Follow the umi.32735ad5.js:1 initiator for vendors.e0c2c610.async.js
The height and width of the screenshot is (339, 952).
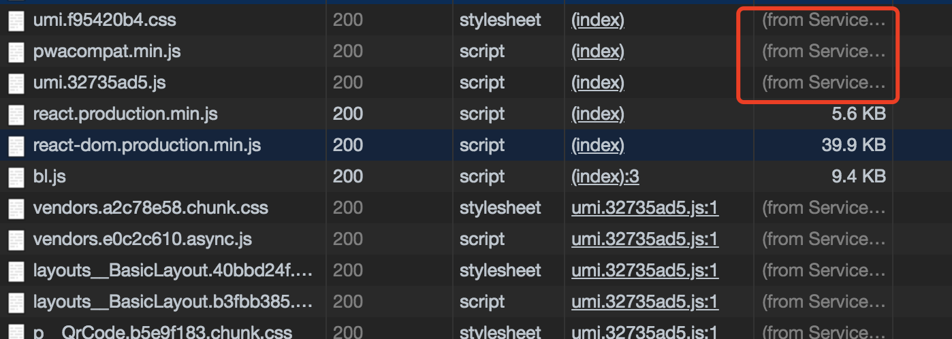pyautogui.click(x=645, y=240)
